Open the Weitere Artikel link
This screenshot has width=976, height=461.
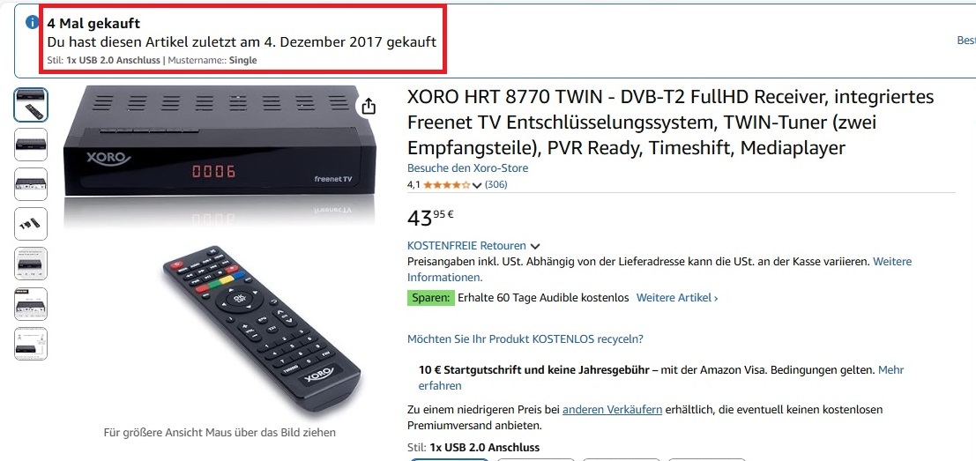[x=676, y=298]
